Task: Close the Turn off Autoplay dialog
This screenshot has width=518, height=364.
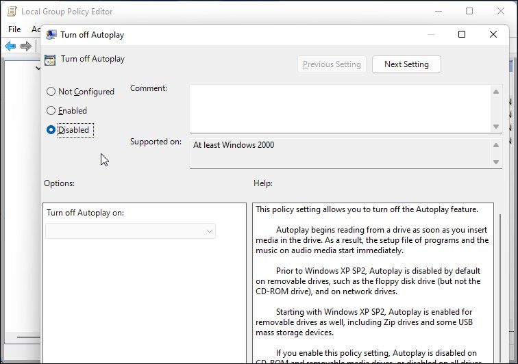Action: (x=493, y=34)
